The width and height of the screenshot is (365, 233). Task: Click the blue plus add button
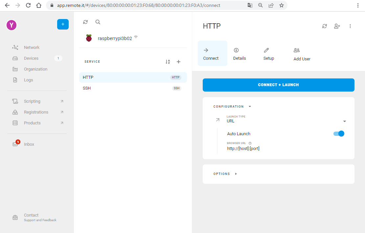[63, 24]
